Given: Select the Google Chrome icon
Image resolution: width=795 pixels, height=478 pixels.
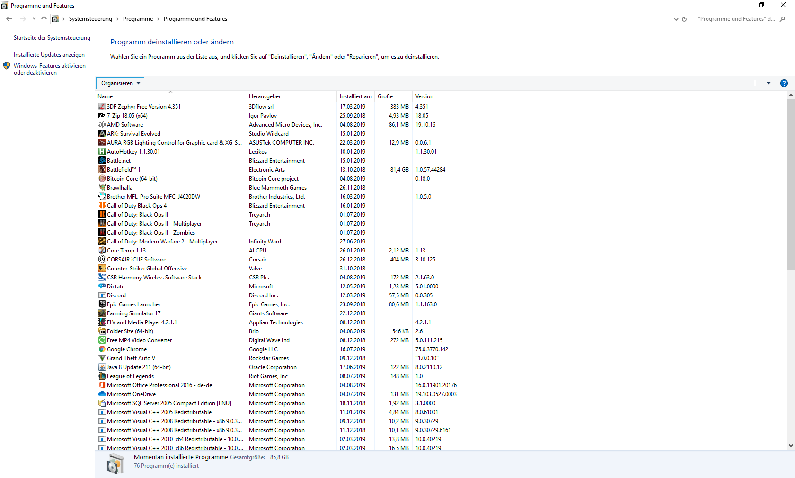Looking at the screenshot, I should (102, 349).
